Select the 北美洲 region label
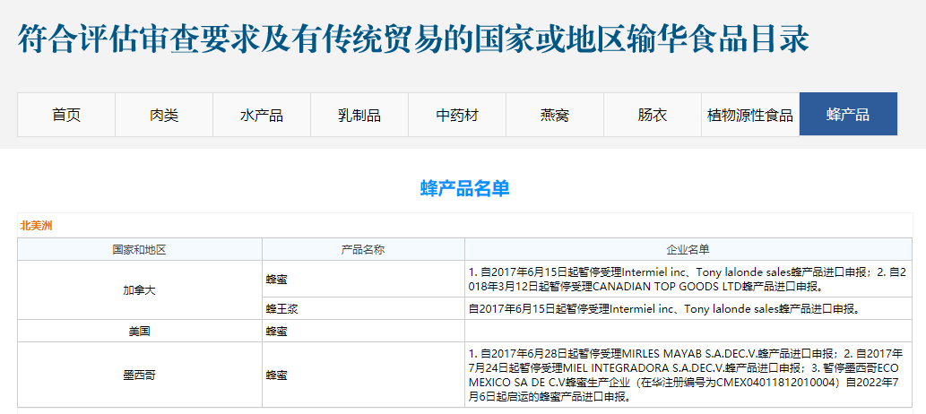 [x=37, y=225]
